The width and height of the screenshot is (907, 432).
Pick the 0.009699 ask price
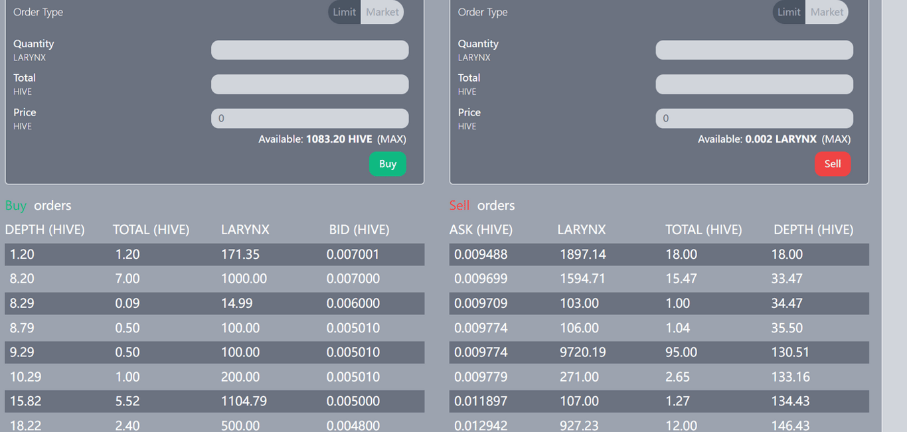481,279
